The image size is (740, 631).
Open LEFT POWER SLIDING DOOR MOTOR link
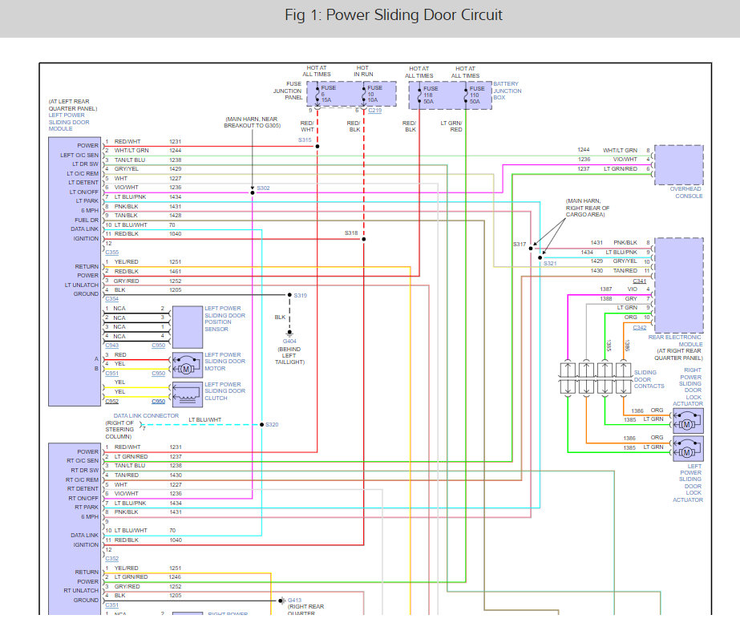click(x=224, y=362)
